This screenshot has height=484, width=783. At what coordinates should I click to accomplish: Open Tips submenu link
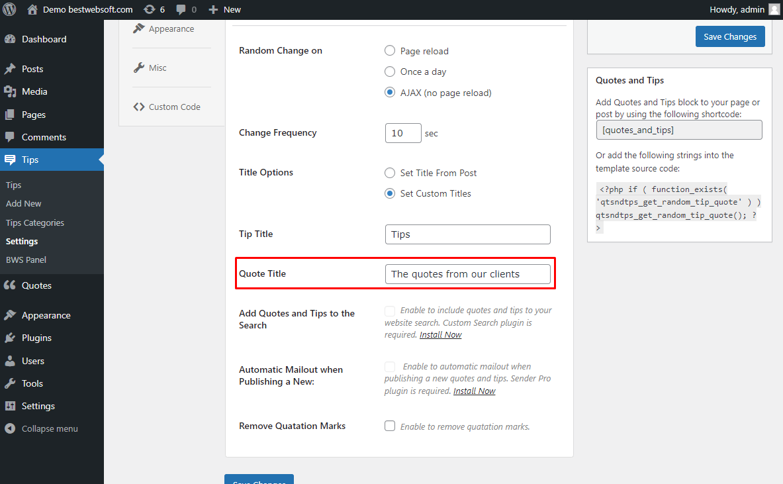click(13, 185)
